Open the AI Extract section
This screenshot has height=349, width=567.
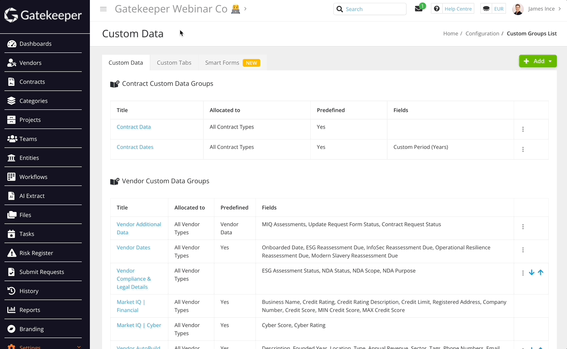tap(11, 196)
